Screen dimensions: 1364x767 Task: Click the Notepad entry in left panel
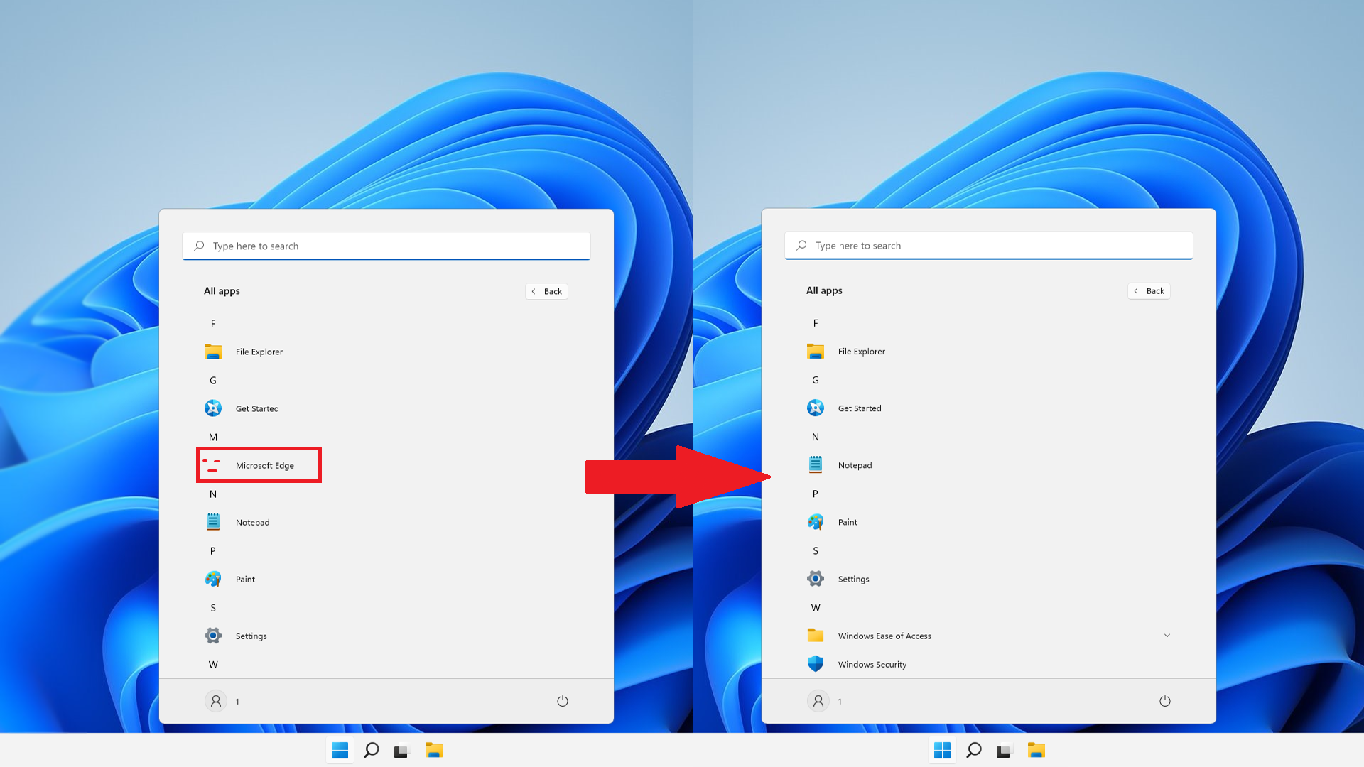point(252,522)
